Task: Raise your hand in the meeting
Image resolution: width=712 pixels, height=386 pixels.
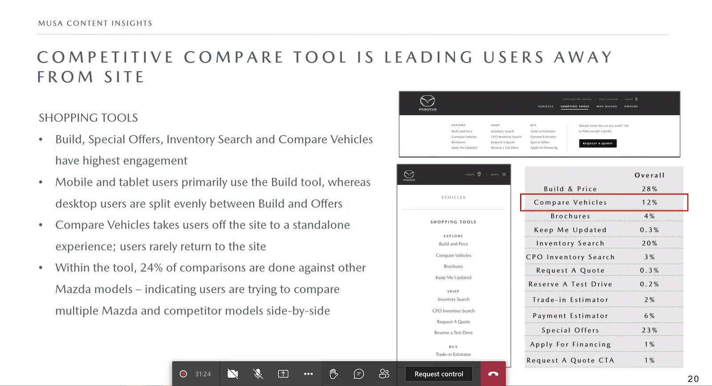Action: pyautogui.click(x=334, y=374)
